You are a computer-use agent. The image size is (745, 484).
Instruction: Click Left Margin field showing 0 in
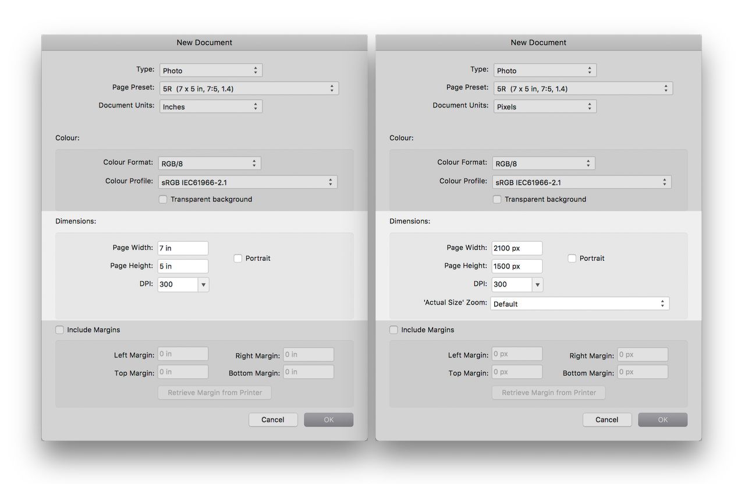[183, 354]
